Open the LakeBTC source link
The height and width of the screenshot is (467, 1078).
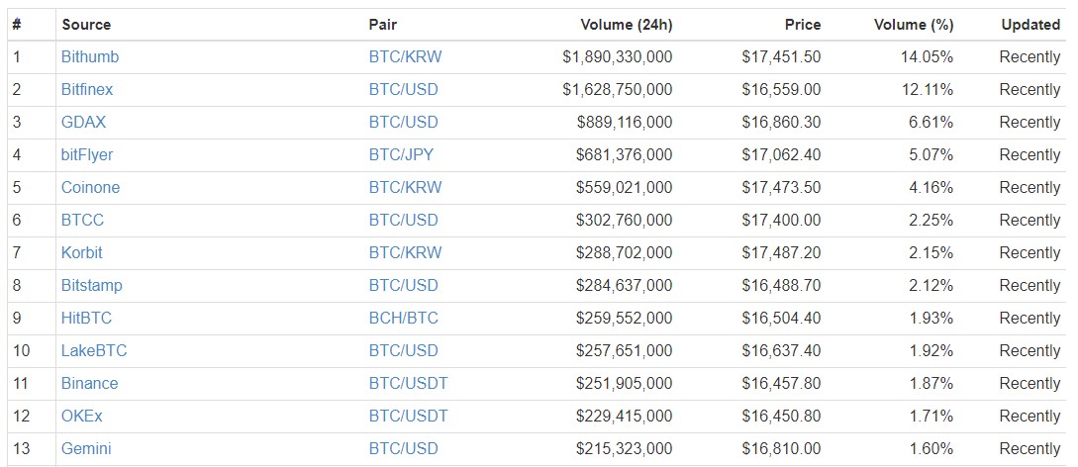click(x=93, y=351)
